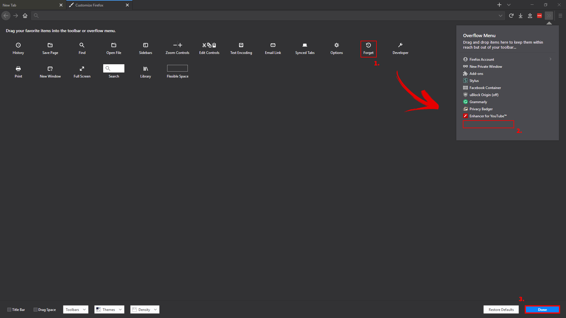This screenshot has height=318, width=566.
Task: Select the Text Encoding icon
Action: 241,45
